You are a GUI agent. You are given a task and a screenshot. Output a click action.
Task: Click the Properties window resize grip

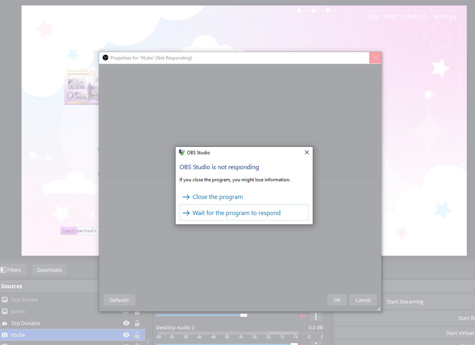[379, 309]
